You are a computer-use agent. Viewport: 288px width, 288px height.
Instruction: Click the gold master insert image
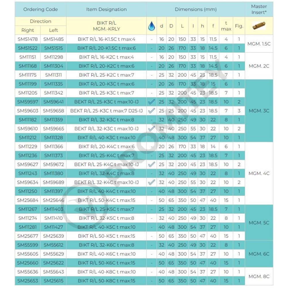(259, 26)
